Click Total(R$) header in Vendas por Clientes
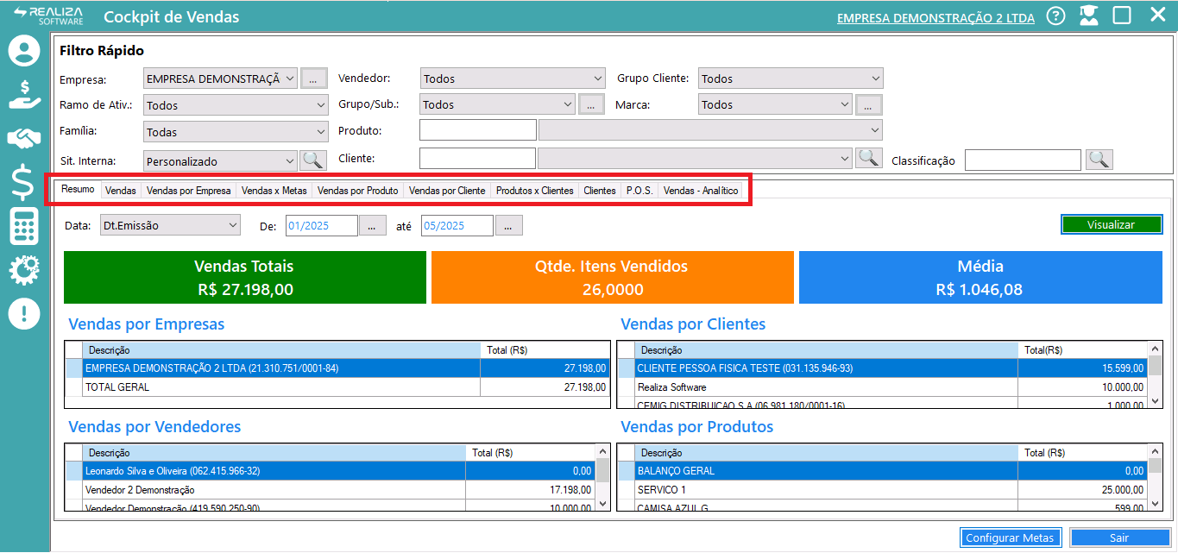The height and width of the screenshot is (553, 1178). pos(1082,350)
